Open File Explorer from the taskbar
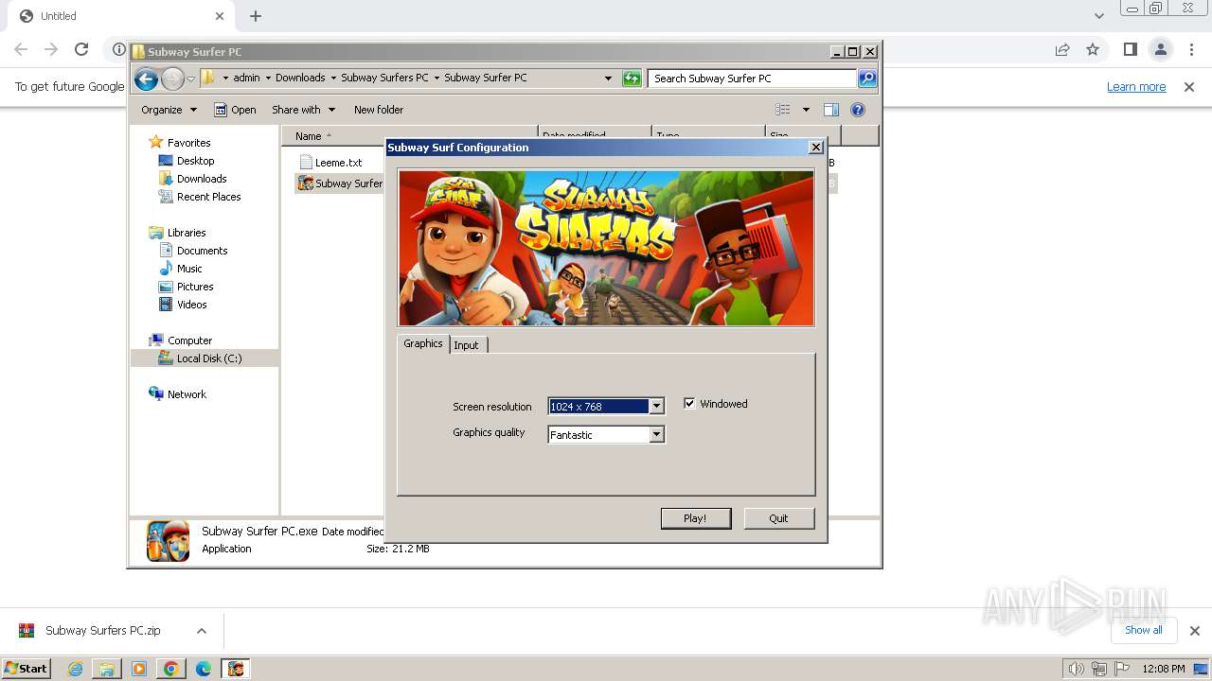The height and width of the screenshot is (681, 1212). click(107, 669)
